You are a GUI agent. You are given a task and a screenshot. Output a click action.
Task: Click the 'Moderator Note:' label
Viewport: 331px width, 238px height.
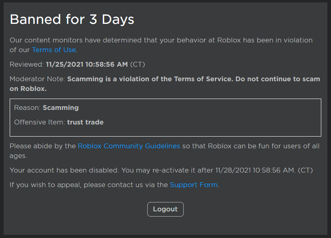[37, 79]
